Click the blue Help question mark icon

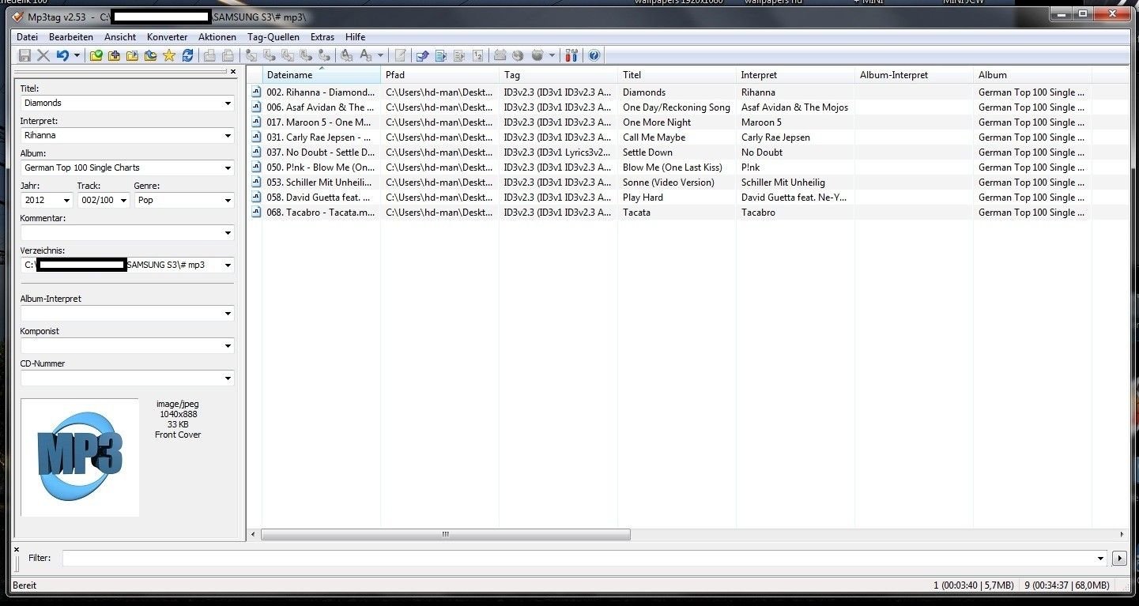594,55
